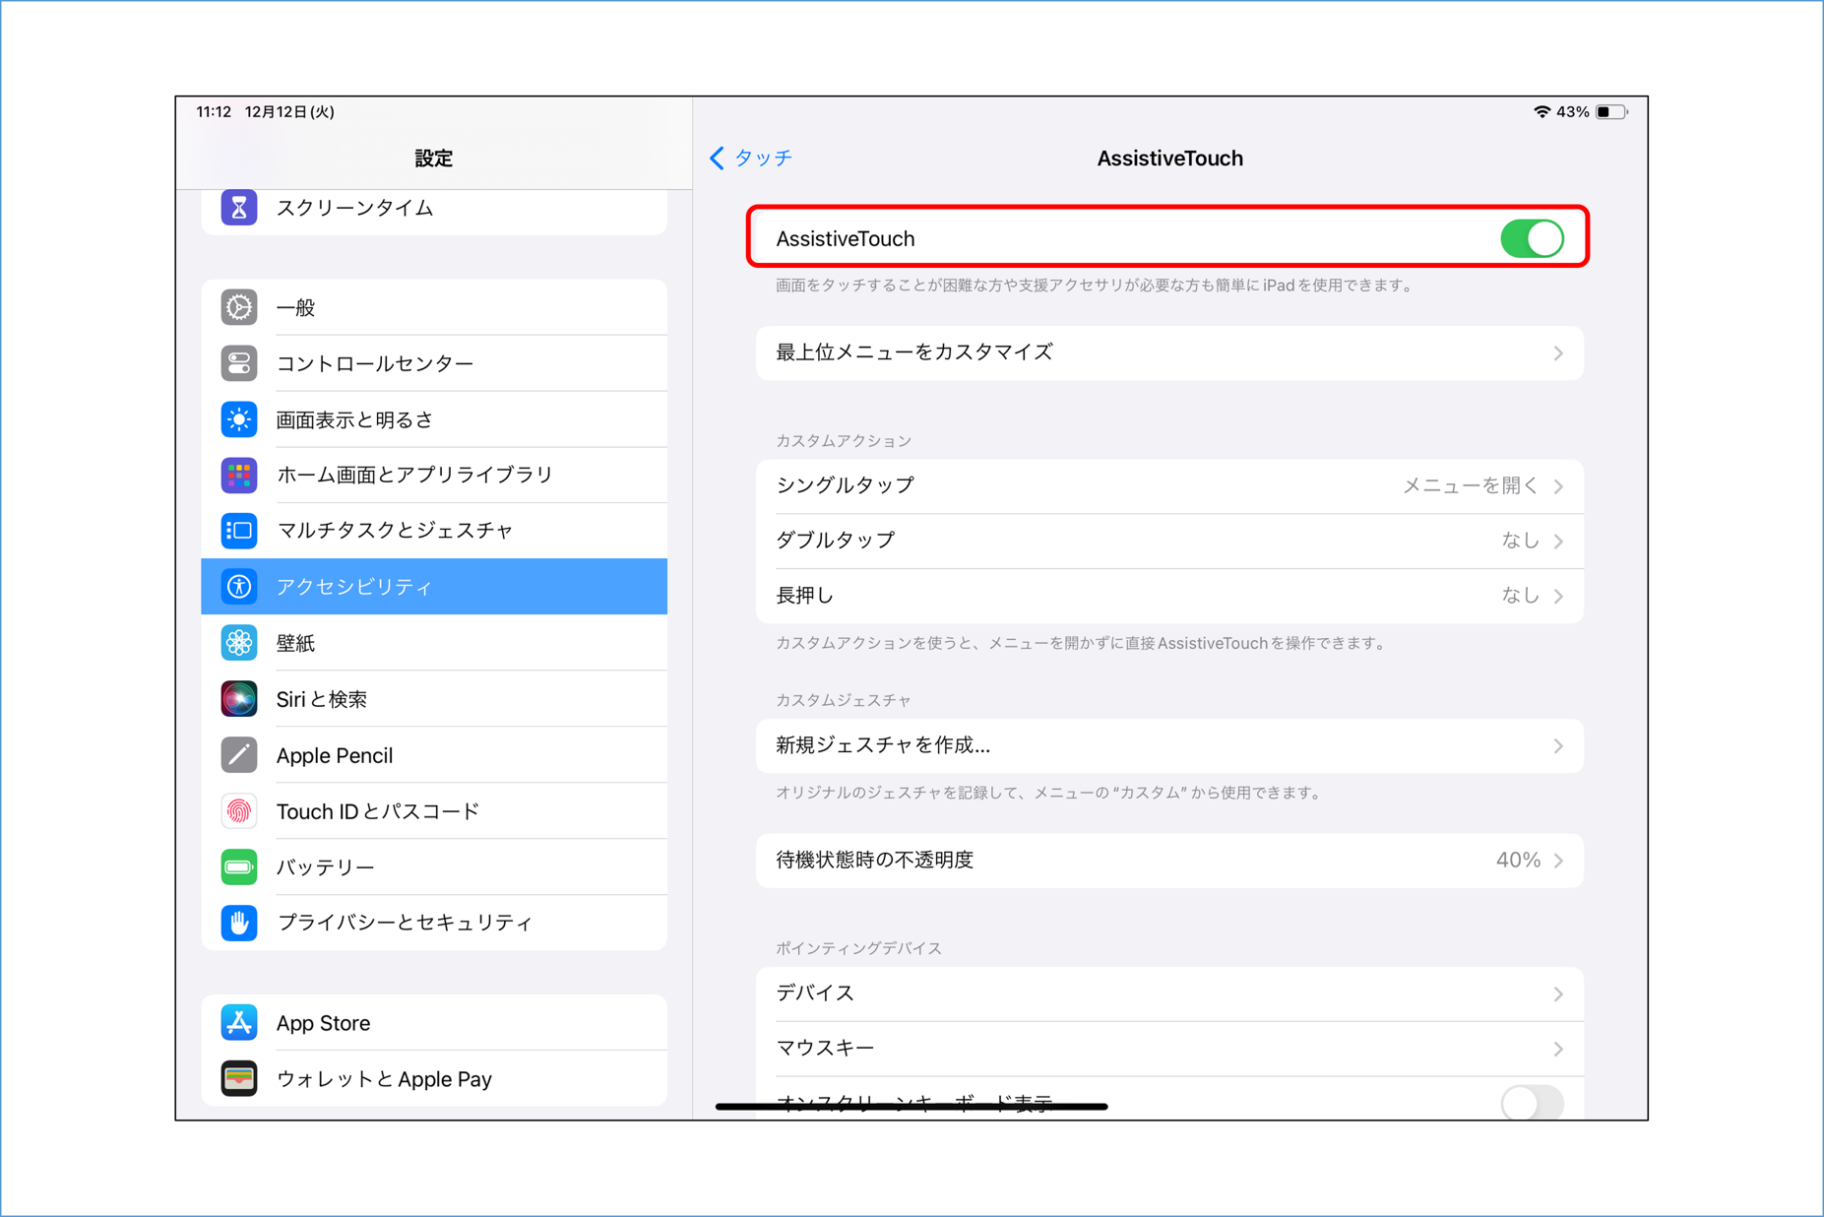
Task: Tap なし value in 長押し row
Action: [x=1520, y=596]
